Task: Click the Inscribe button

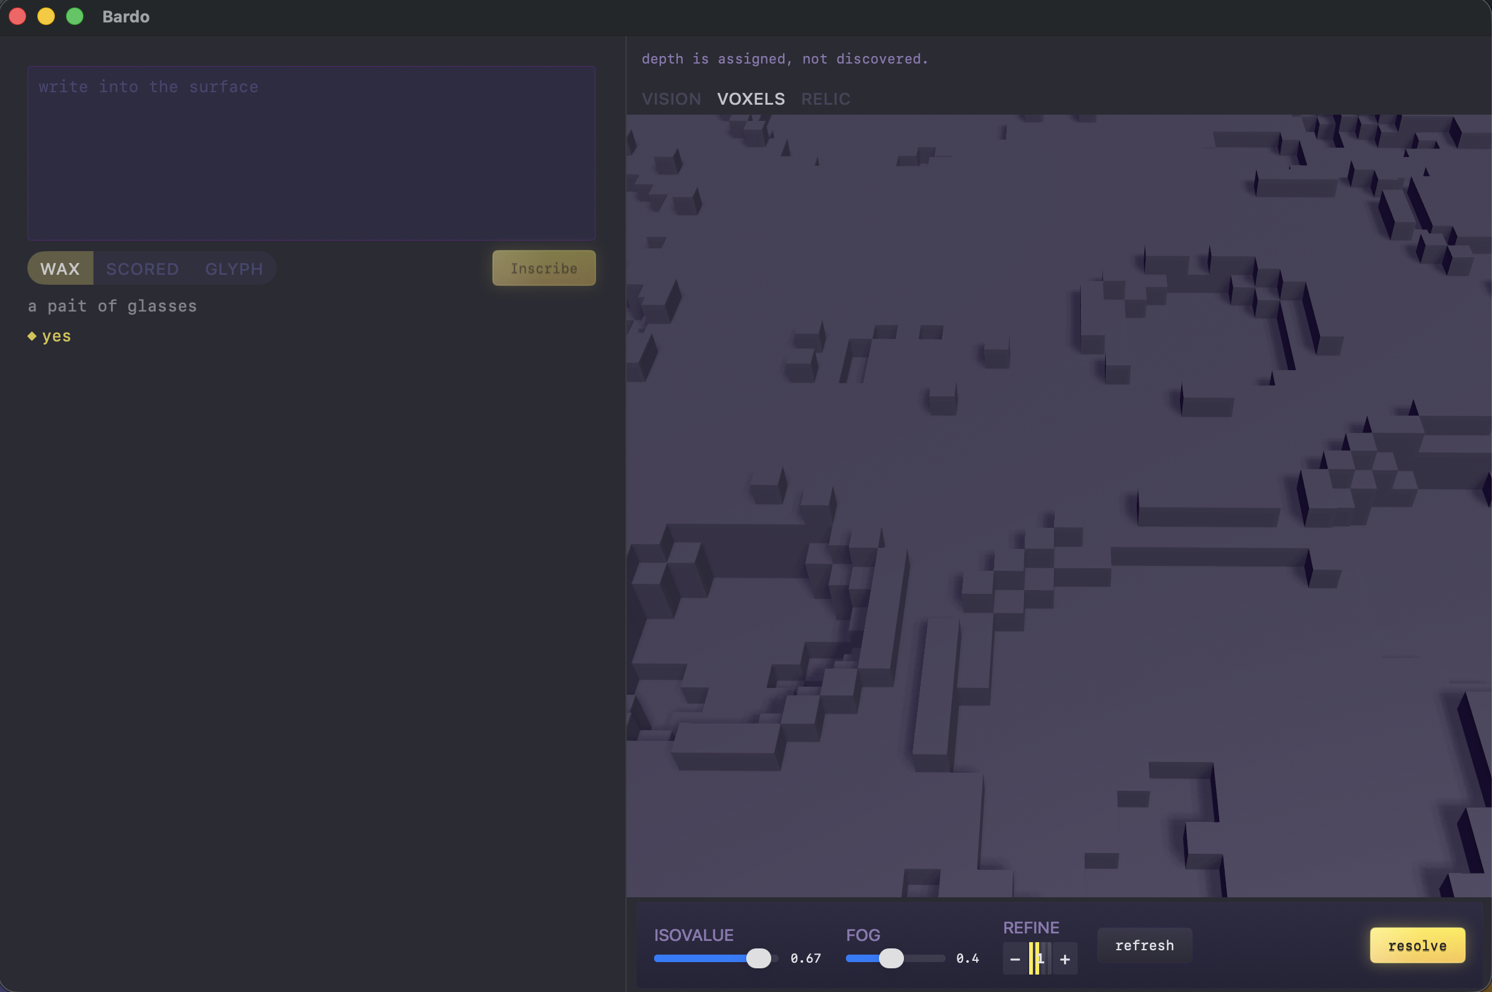Action: [543, 267]
